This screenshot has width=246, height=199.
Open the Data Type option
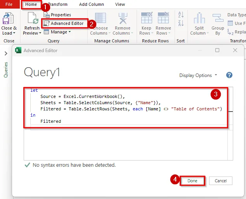coord(237,15)
